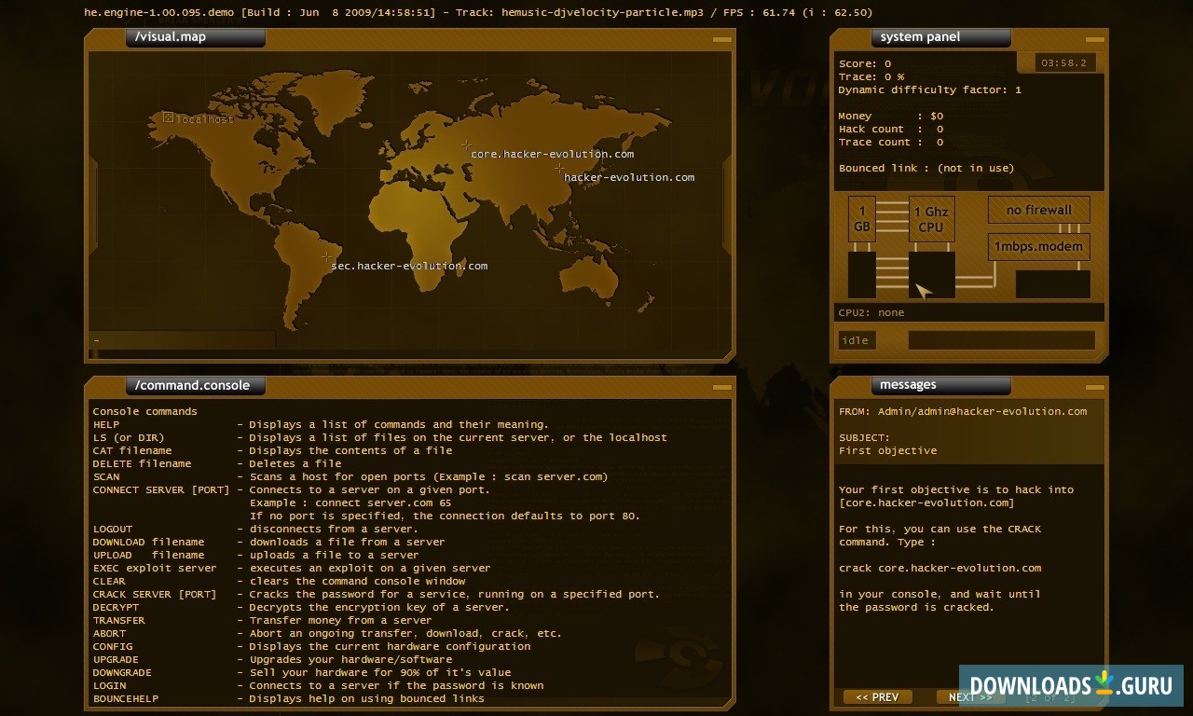
Task: Click the DOWNGRADE command line
Action: tap(302, 672)
